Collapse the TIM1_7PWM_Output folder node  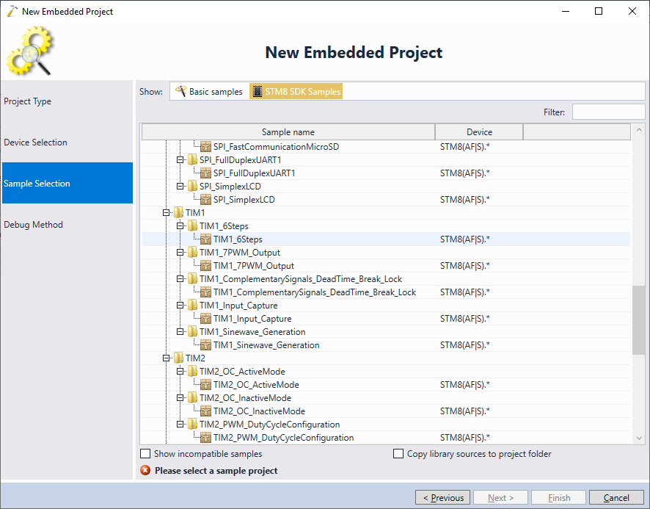[x=180, y=253]
